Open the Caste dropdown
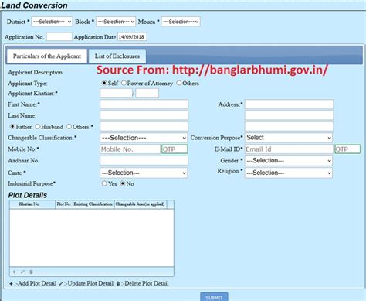This screenshot has width=366, height=301. click(x=144, y=173)
